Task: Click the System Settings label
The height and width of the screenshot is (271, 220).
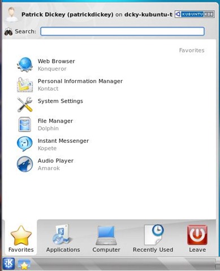Action: click(x=61, y=101)
